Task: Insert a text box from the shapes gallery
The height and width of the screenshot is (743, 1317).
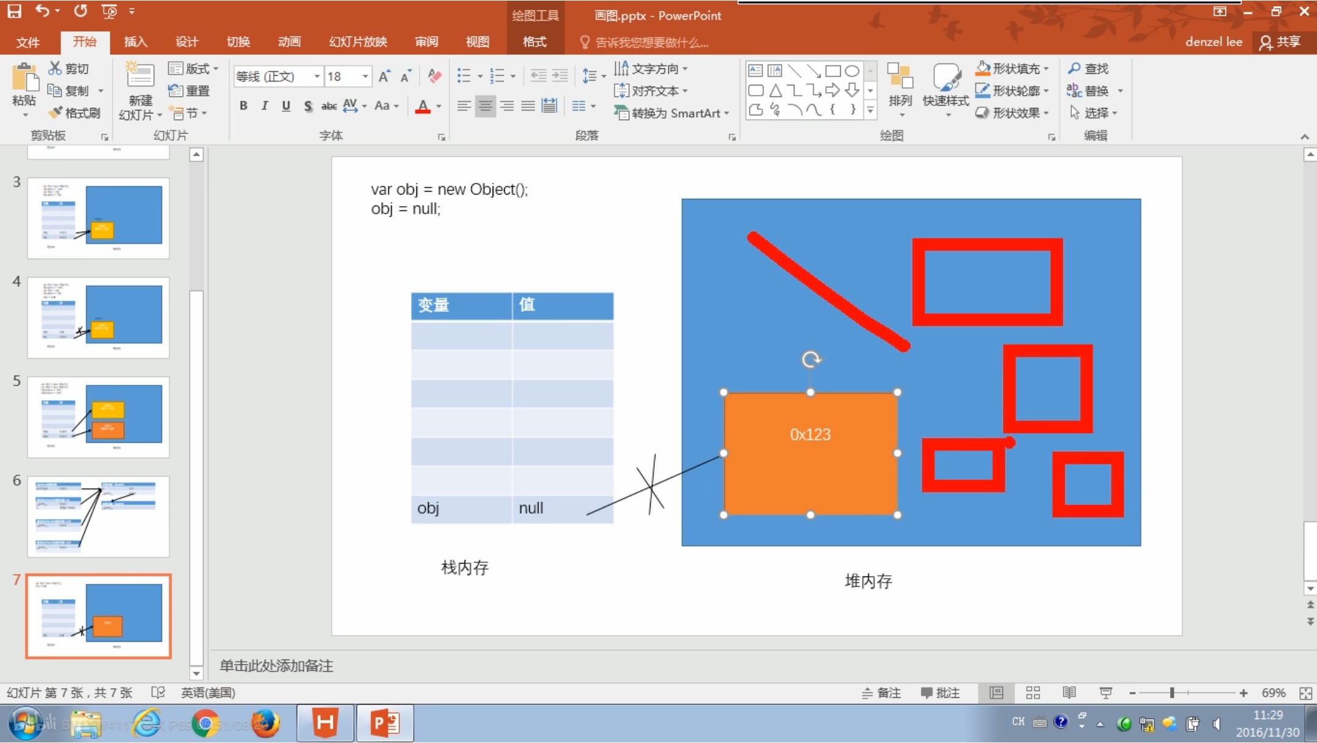Action: [755, 70]
